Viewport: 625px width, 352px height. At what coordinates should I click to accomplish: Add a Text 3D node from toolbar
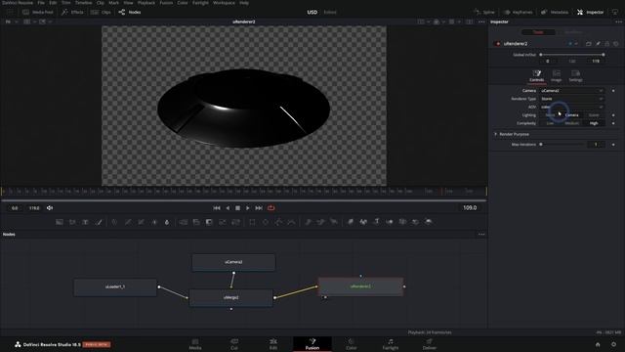coord(376,222)
